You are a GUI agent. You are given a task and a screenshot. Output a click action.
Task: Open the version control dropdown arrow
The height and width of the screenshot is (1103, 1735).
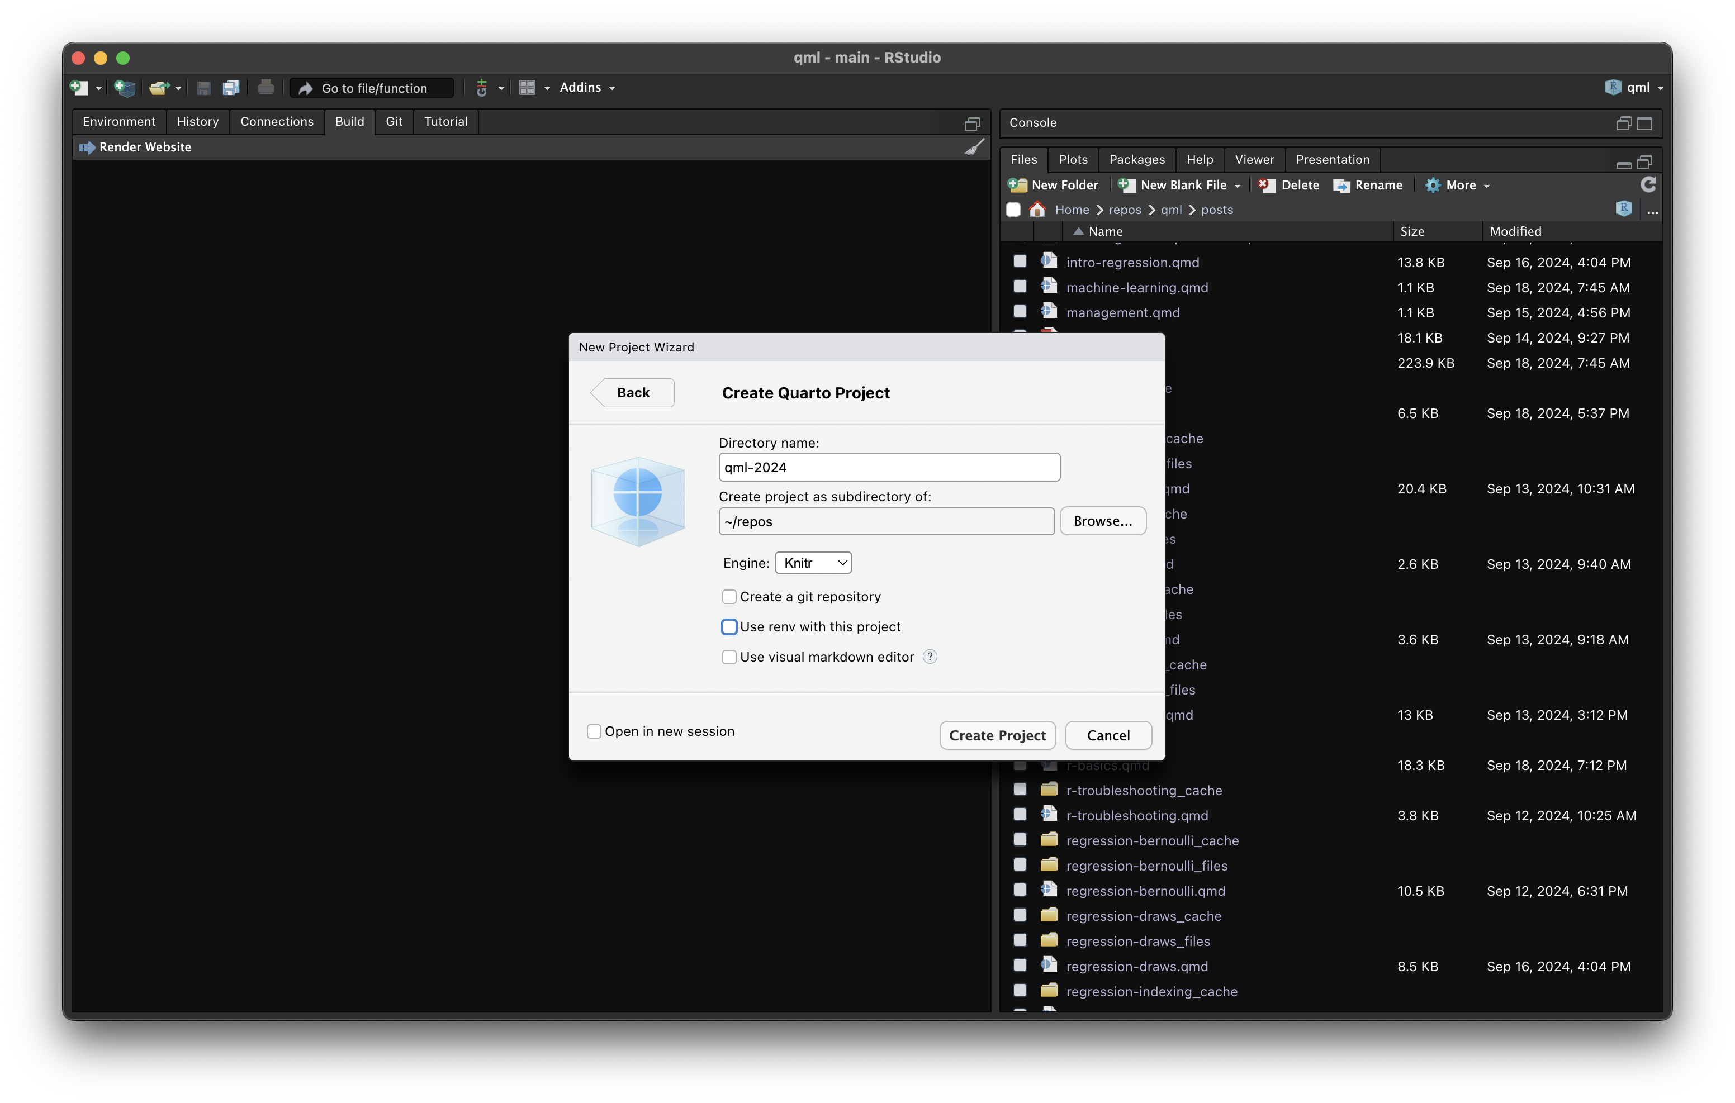[x=501, y=89]
